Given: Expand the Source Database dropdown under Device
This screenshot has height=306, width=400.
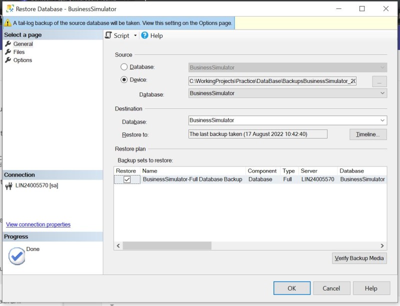Looking at the screenshot, I should [x=382, y=93].
